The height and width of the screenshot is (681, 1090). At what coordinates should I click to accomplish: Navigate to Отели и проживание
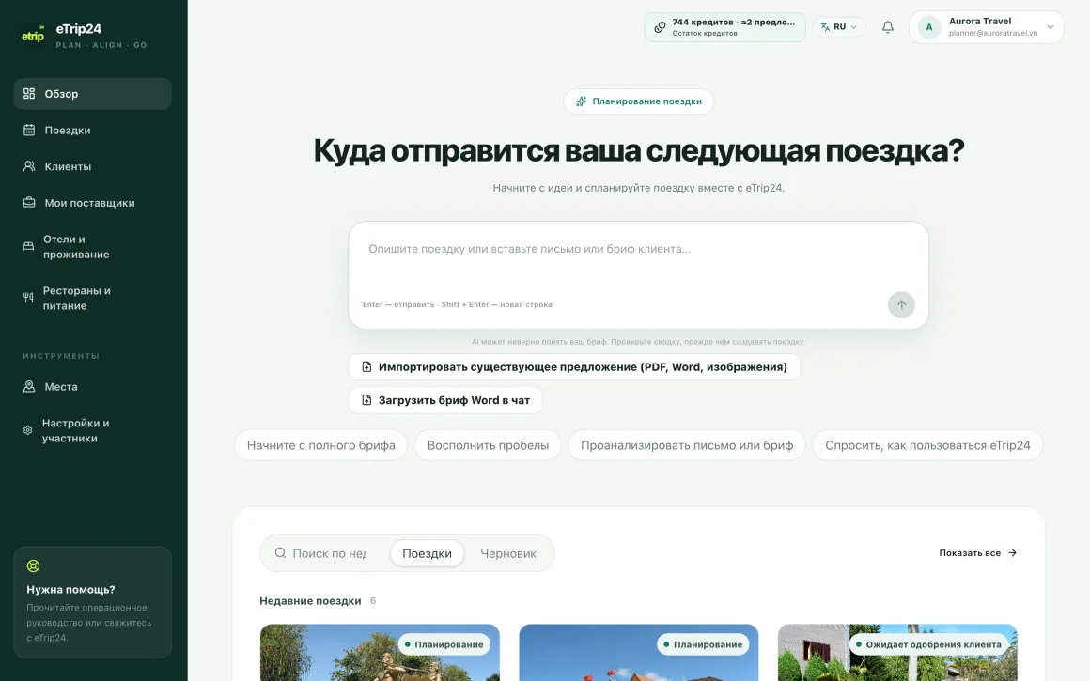(92, 247)
